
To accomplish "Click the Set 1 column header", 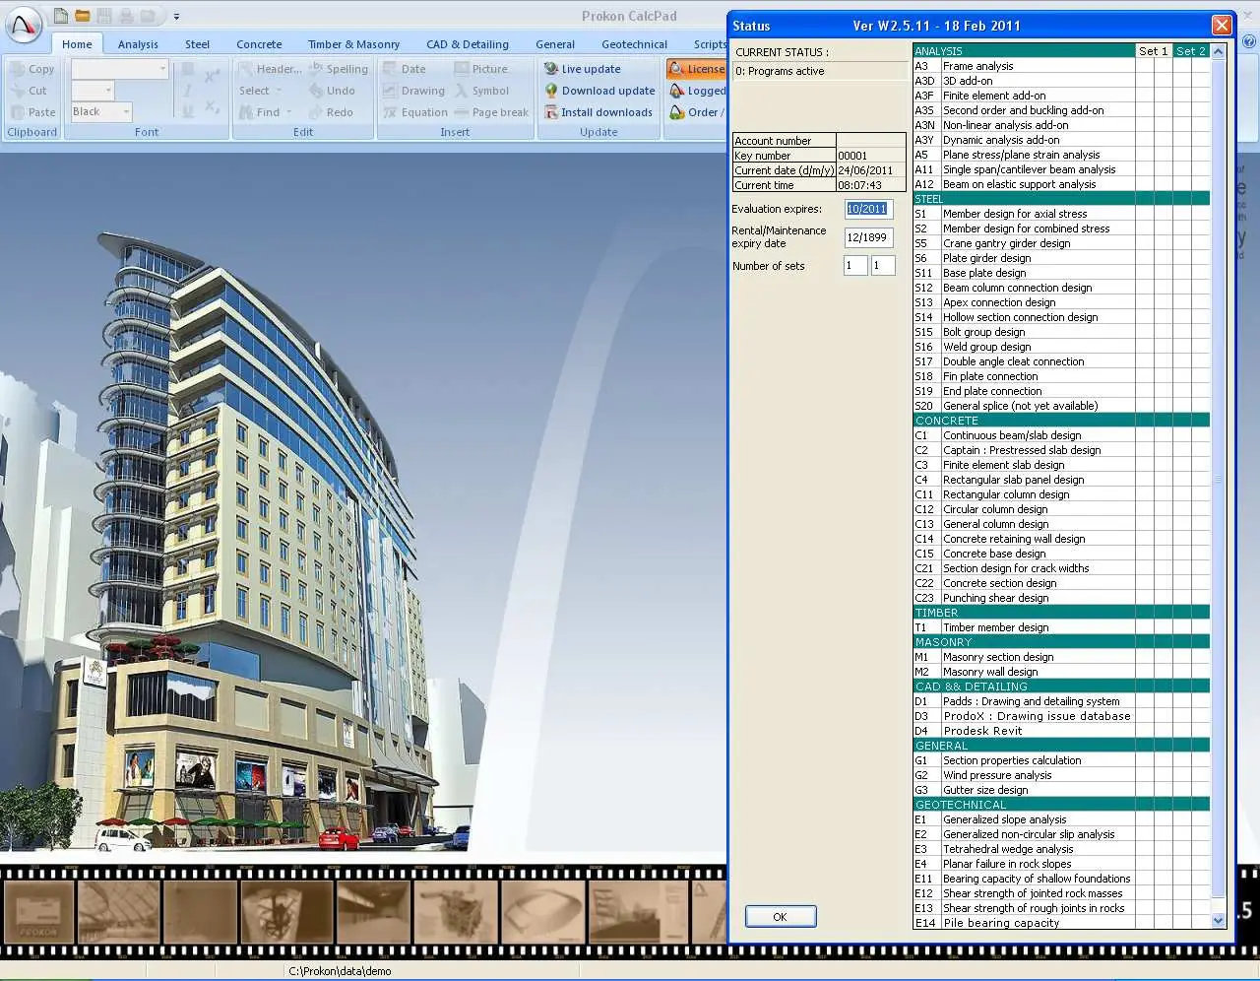I will pos(1153,51).
